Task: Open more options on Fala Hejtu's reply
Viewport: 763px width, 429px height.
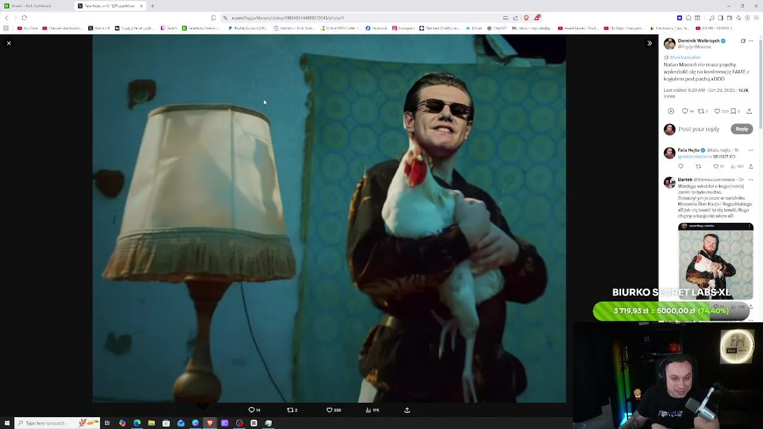Action: click(750, 150)
